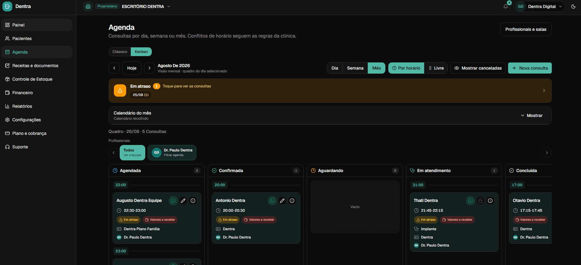The image size is (581, 265).
Task: Show info for Thati Dentra appointment
Action: (x=490, y=201)
